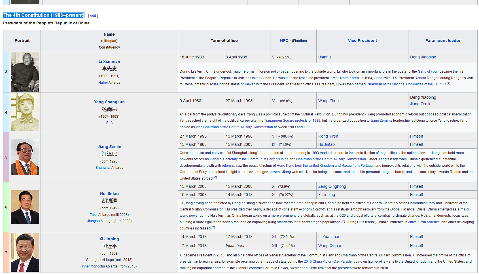Open Tibet constituency link
Viewport: 479px width, 274px height.
point(94,215)
